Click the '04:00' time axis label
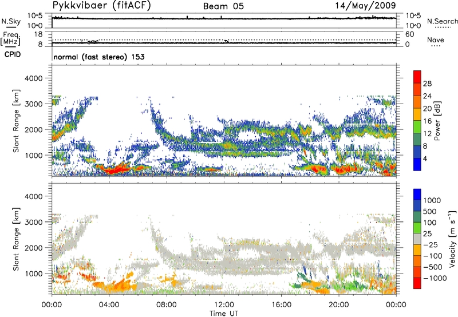This screenshot has width=458, height=317. pyautogui.click(x=109, y=305)
